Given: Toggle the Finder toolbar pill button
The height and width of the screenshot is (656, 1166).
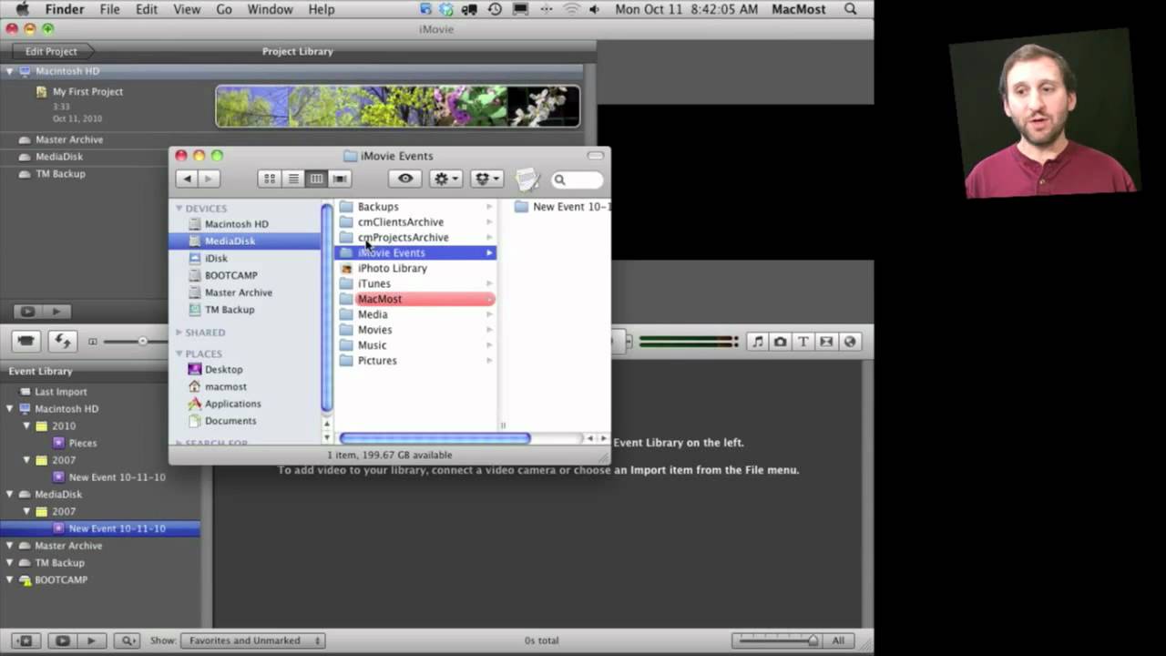Looking at the screenshot, I should 596,156.
